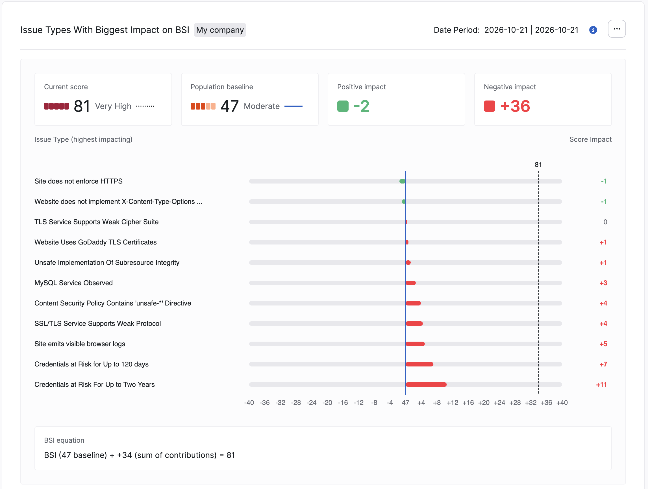Screen dimensions: 648x489
Task: Click the 47 baseline axis label
Action: point(405,403)
